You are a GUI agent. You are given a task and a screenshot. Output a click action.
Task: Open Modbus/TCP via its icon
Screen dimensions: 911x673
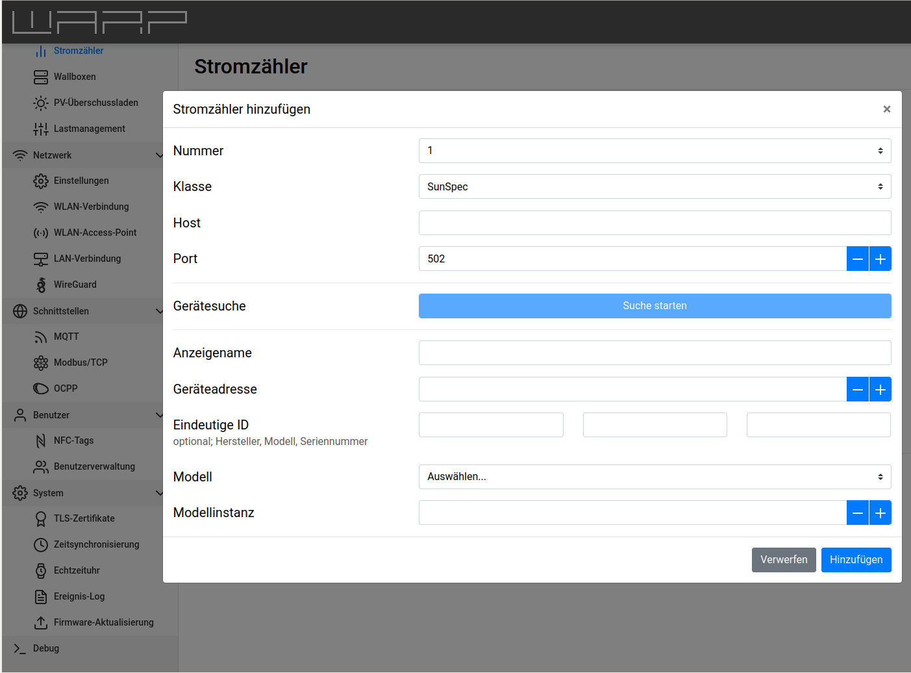(x=40, y=363)
